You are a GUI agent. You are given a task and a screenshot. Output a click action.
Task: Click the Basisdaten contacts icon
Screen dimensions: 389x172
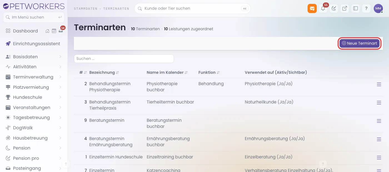pos(8,57)
